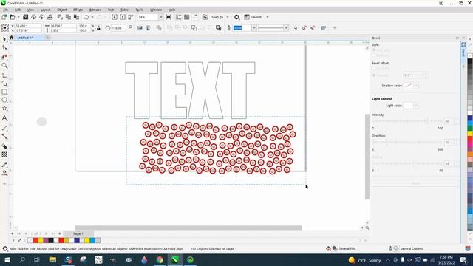473x266 pixels.
Task: Click the horizontal canvas scrollbar
Action: point(188,228)
